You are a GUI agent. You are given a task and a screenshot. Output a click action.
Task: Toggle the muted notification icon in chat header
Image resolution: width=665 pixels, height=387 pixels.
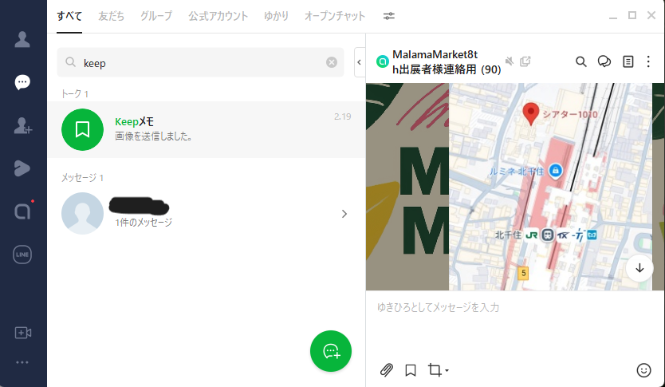pyautogui.click(x=510, y=61)
